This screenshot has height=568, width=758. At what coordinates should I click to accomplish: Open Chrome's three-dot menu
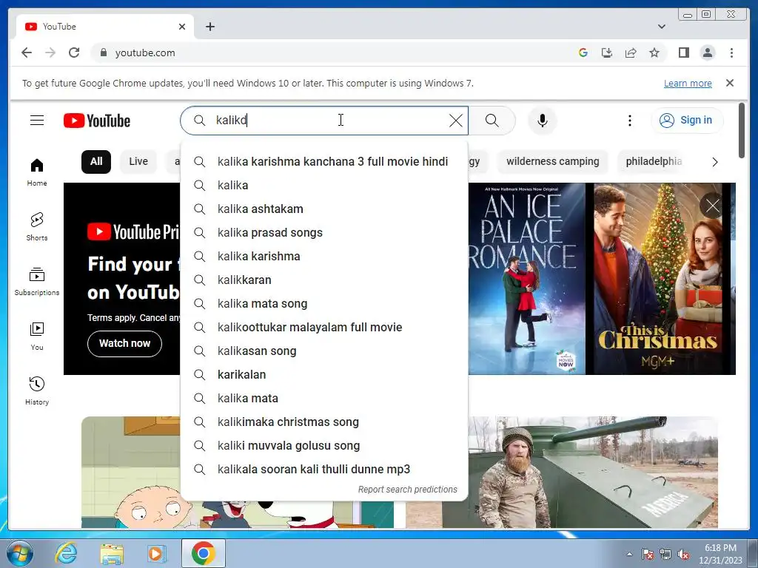tap(731, 53)
